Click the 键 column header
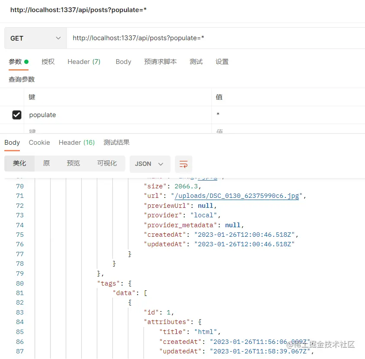365x359 pixels. pos(32,97)
